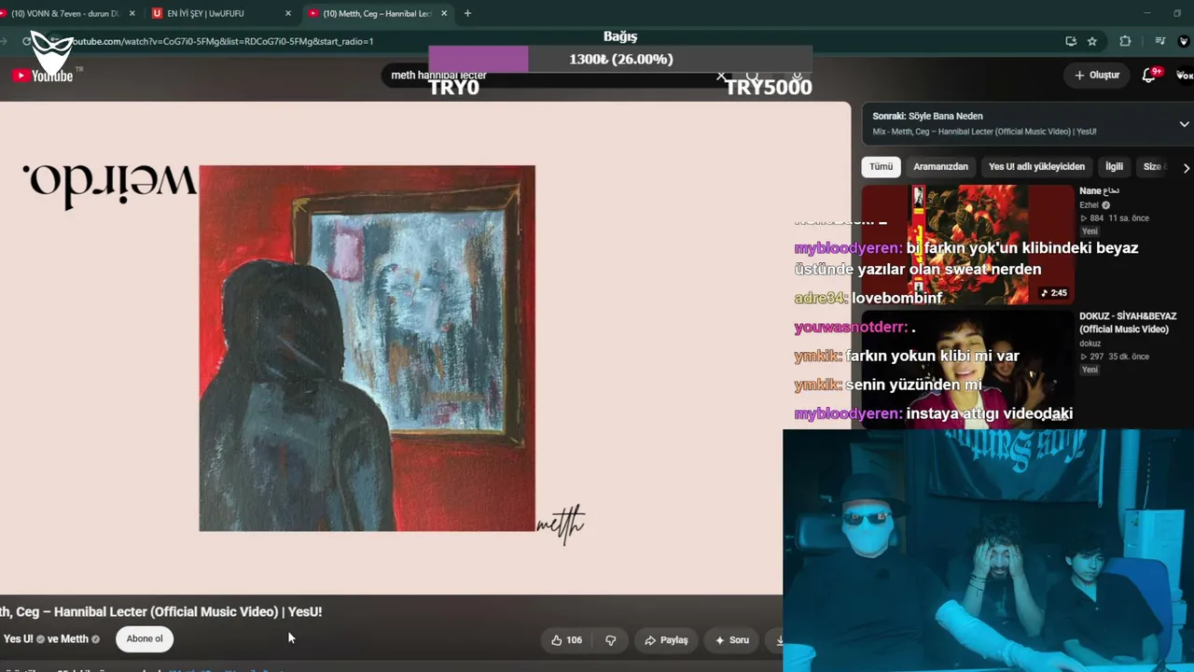This screenshot has height=672, width=1194.
Task: Expand the Sonraki playlist panel chevron
Action: click(1184, 124)
